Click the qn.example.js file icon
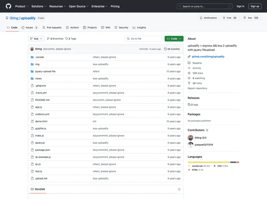267x199 pixels. tap(32, 157)
